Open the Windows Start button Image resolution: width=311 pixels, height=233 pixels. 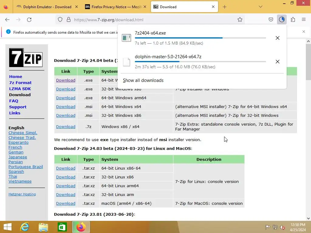tap(7, 227)
